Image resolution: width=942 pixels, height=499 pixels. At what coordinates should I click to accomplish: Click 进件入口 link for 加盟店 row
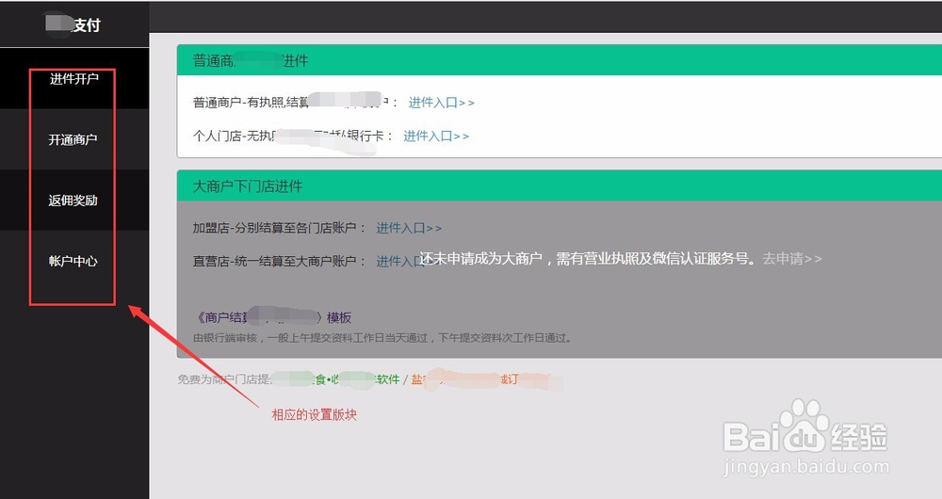tap(409, 228)
